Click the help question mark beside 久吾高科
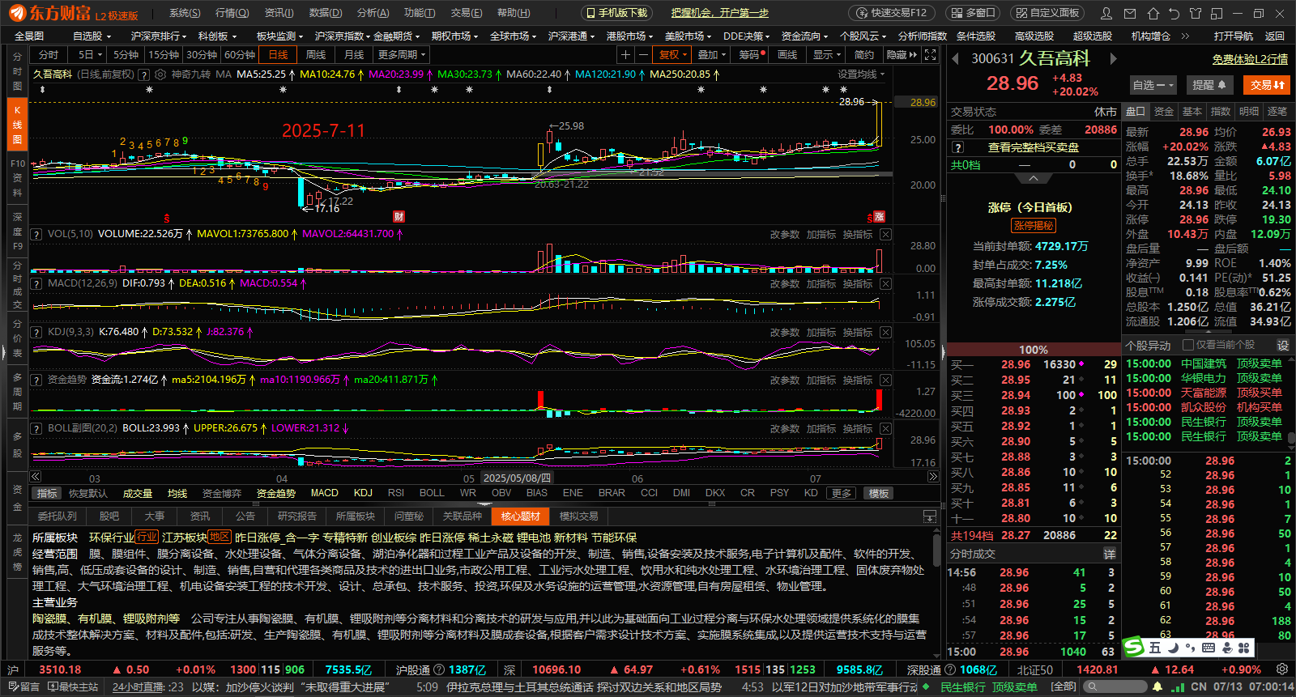1296x697 pixels. (143, 74)
